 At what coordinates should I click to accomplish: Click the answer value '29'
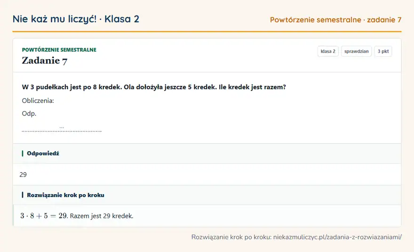[x=23, y=175]
